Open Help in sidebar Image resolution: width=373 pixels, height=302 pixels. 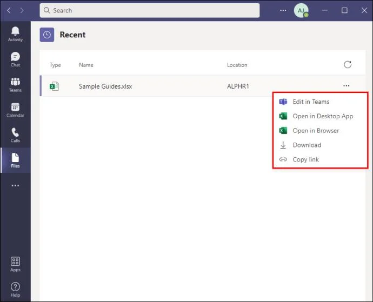(15, 290)
